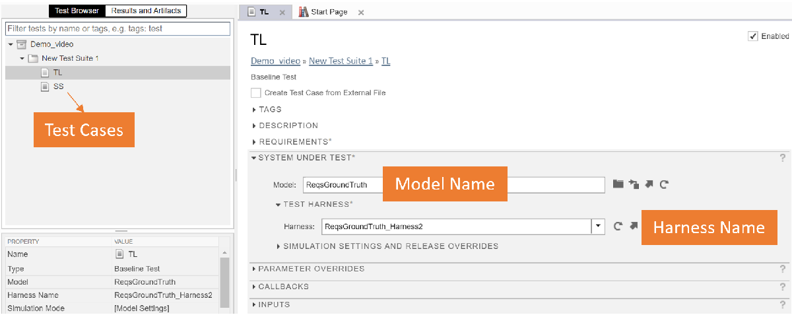Toggle the Enabled checkbox
792x317 pixels.
coord(752,36)
